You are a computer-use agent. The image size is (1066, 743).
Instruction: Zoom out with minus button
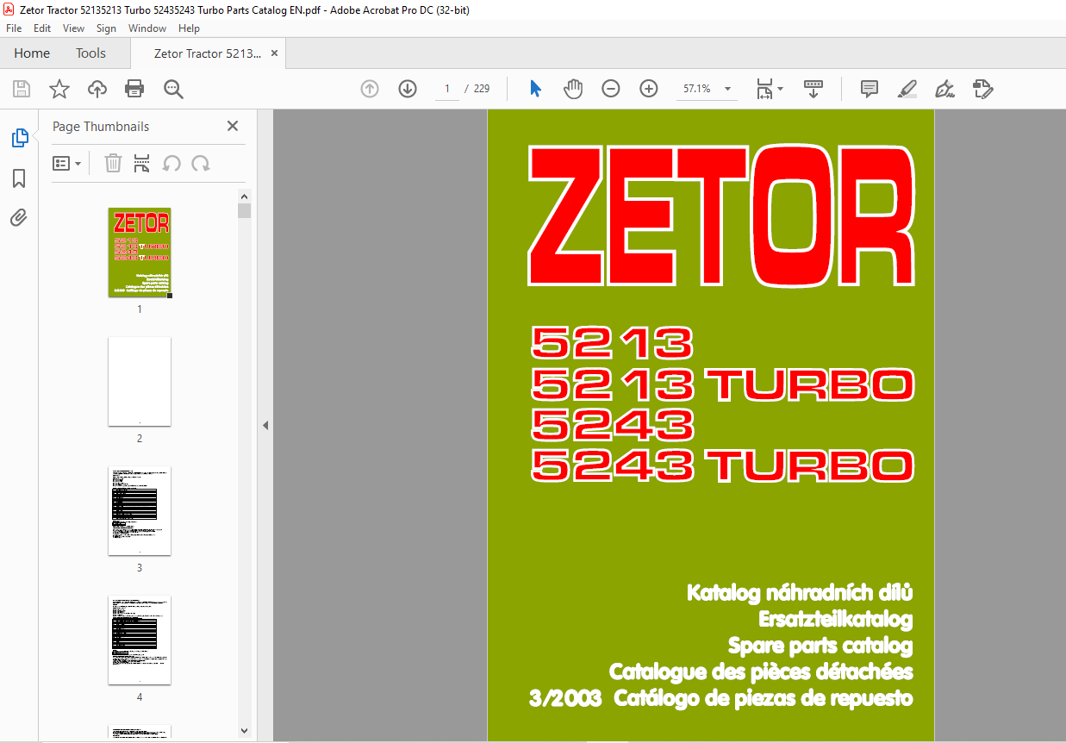[x=611, y=89]
